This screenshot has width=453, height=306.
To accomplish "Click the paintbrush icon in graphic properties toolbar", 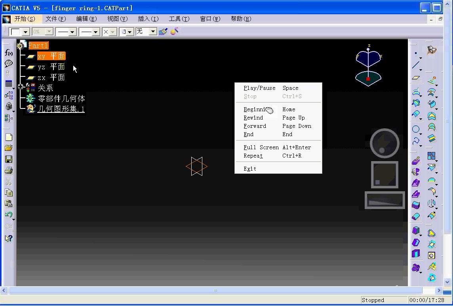I will pos(163,32).
